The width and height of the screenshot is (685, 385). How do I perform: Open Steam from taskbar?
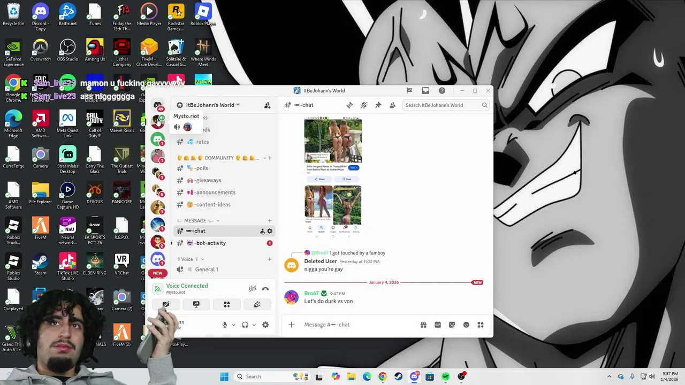click(398, 376)
